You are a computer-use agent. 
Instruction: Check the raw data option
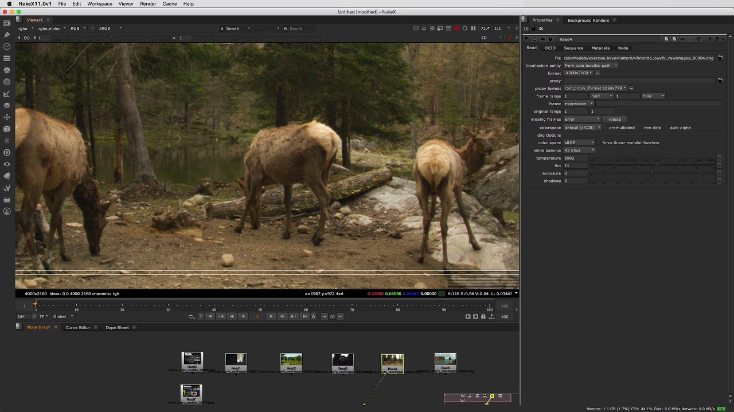[x=640, y=128]
